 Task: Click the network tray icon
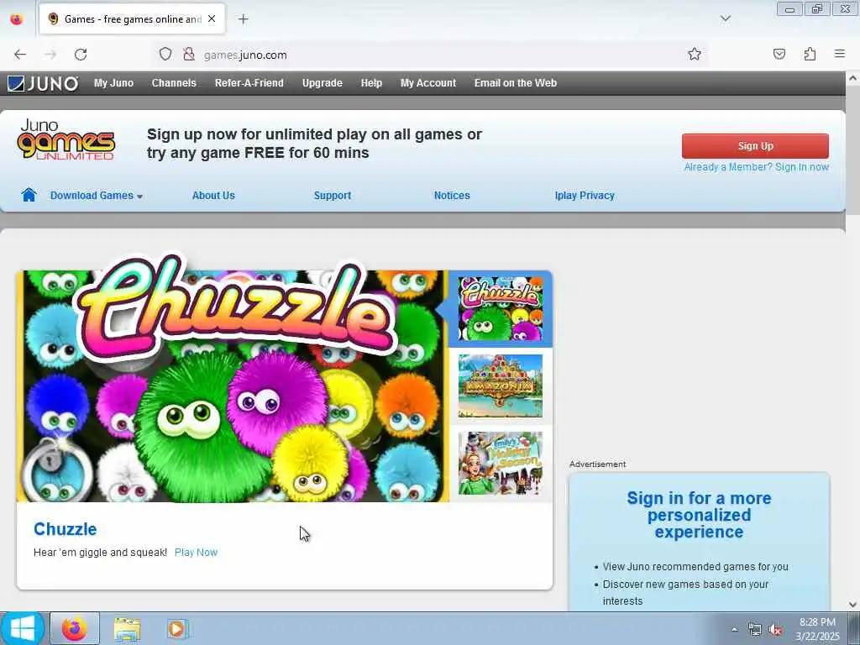[755, 630]
